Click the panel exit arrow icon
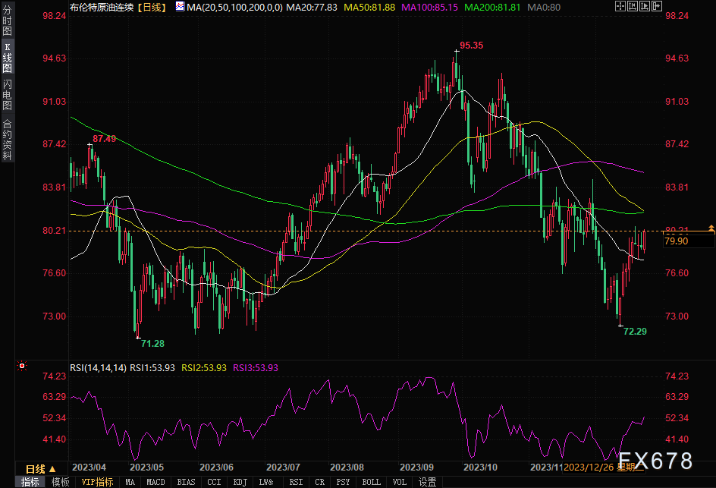 tap(657, 6)
